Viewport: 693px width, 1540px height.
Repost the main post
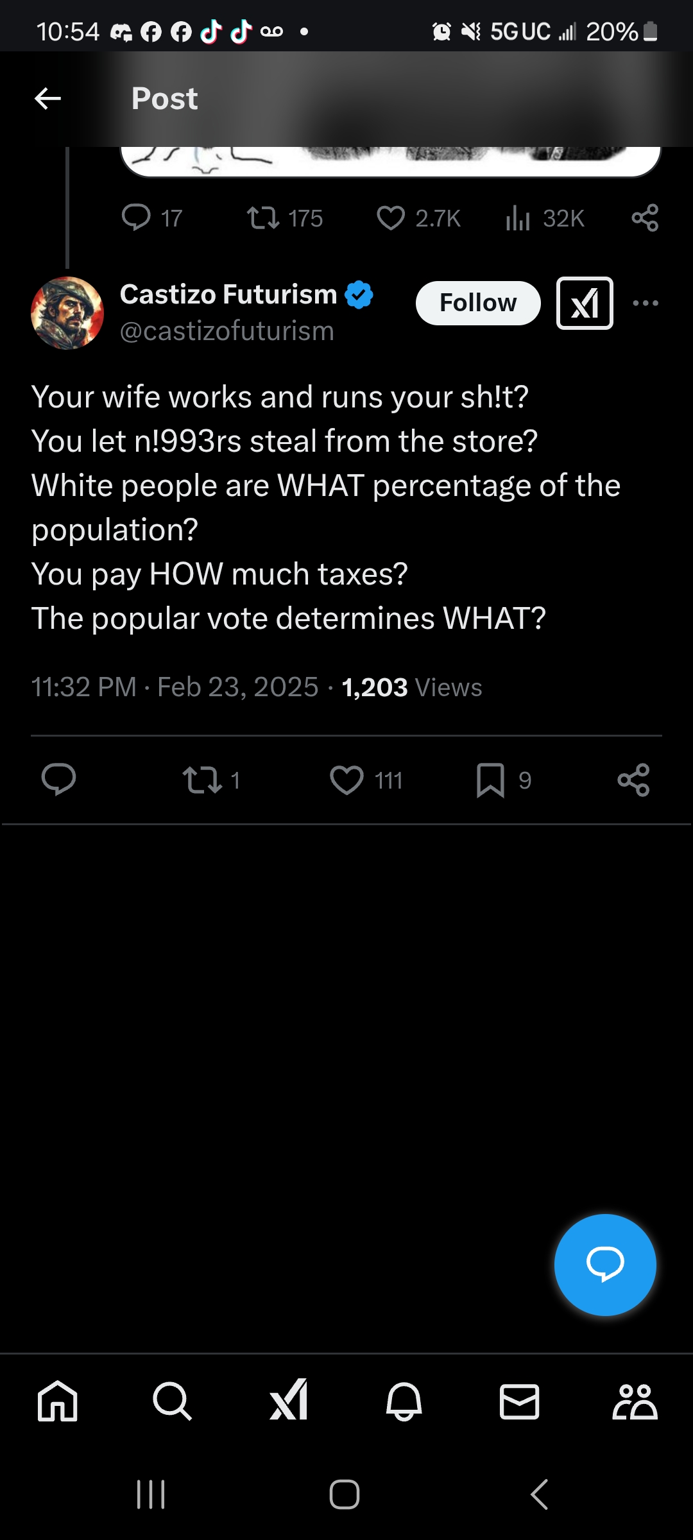pos(203,780)
